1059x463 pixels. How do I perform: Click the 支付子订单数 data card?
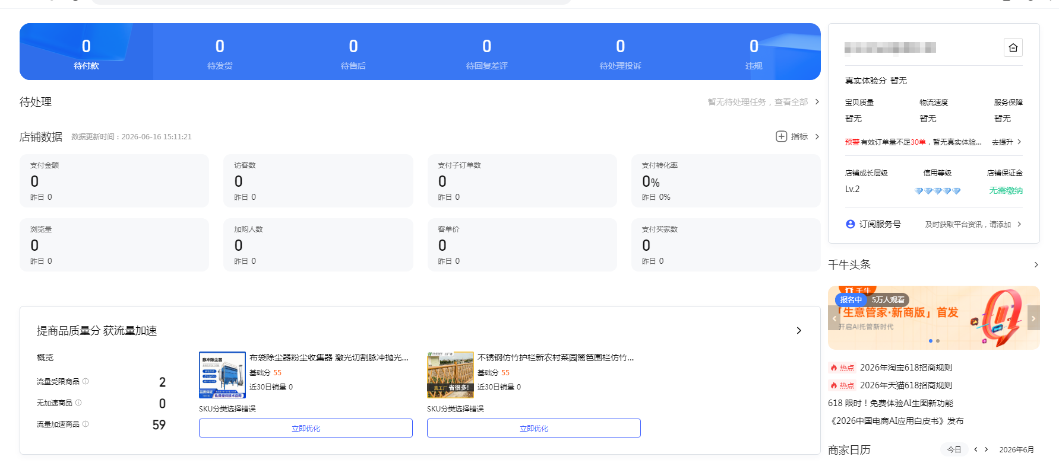tap(522, 181)
